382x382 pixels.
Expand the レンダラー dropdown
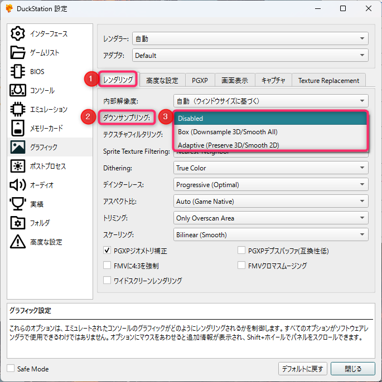(x=250, y=39)
